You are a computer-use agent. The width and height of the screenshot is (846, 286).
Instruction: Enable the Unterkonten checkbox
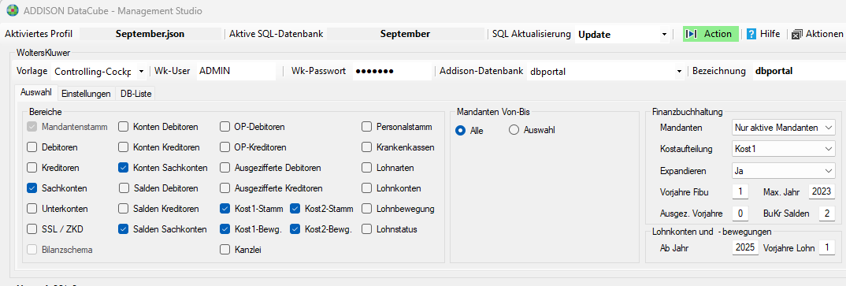tap(32, 209)
